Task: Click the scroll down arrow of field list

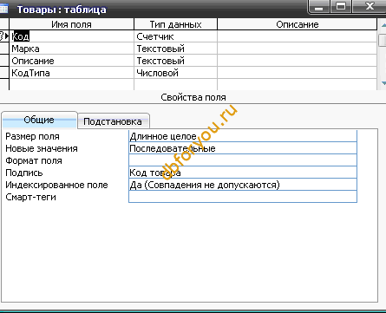Action: click(x=383, y=83)
